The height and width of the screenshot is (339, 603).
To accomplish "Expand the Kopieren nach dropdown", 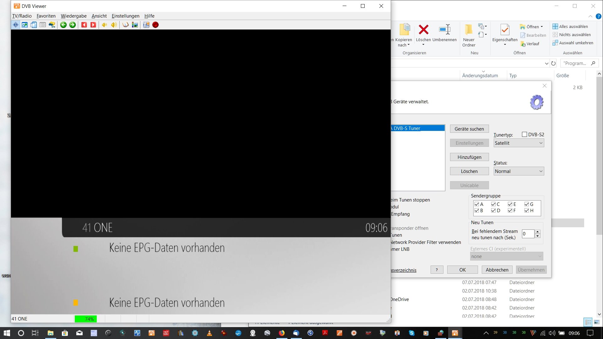I will [408, 45].
